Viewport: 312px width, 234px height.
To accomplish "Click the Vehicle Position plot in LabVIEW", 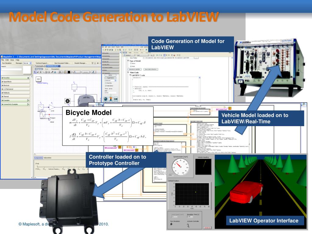I will [x=192, y=195].
